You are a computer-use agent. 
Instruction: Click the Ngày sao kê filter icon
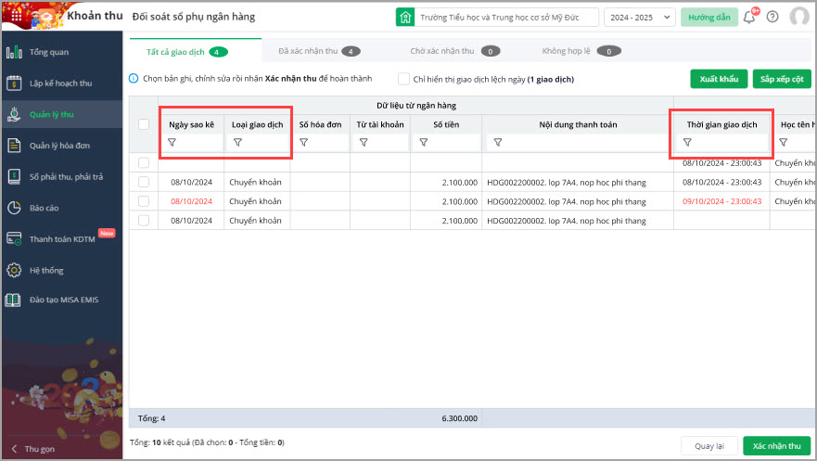coord(172,142)
